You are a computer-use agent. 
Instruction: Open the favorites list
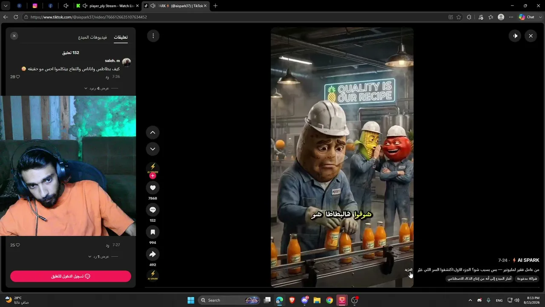coord(491,17)
